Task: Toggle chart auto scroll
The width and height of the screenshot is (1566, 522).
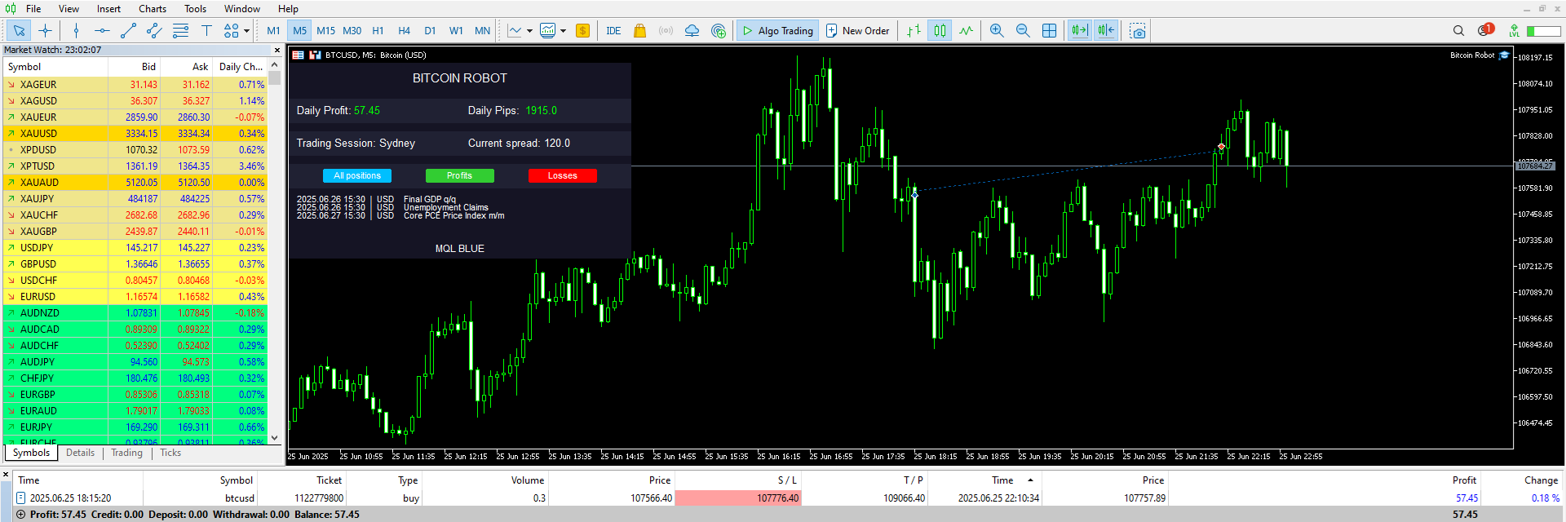Action: pos(1079,31)
